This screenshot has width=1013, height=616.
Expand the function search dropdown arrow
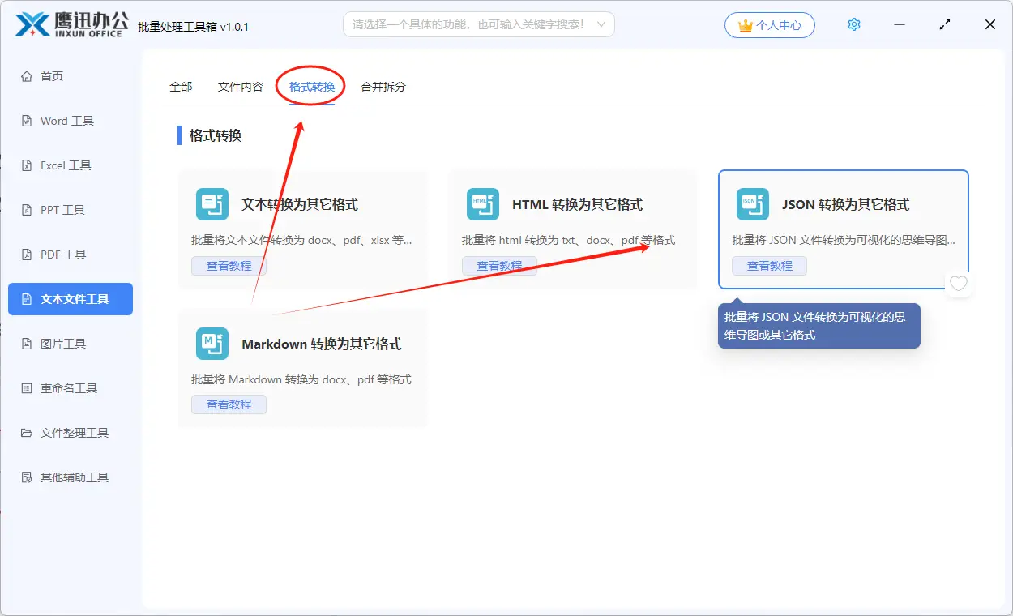point(601,24)
